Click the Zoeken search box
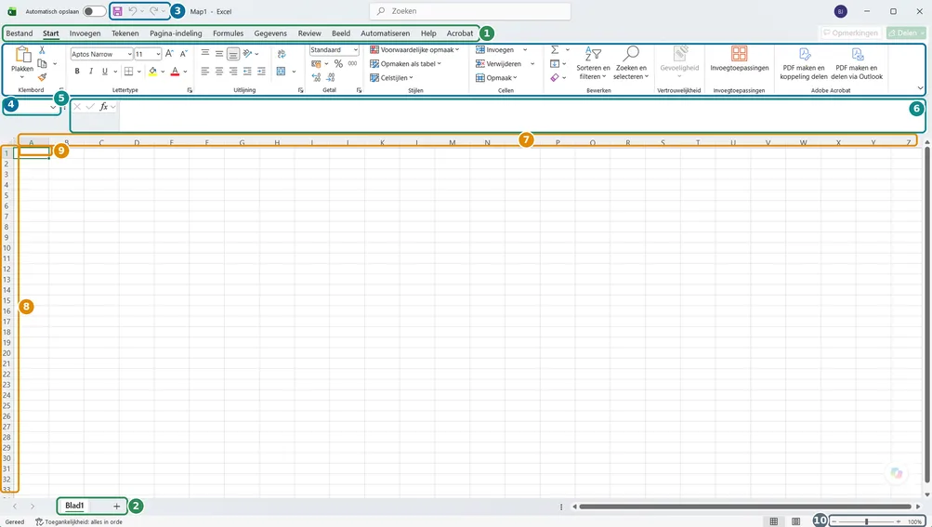Image resolution: width=932 pixels, height=527 pixels. (470, 11)
